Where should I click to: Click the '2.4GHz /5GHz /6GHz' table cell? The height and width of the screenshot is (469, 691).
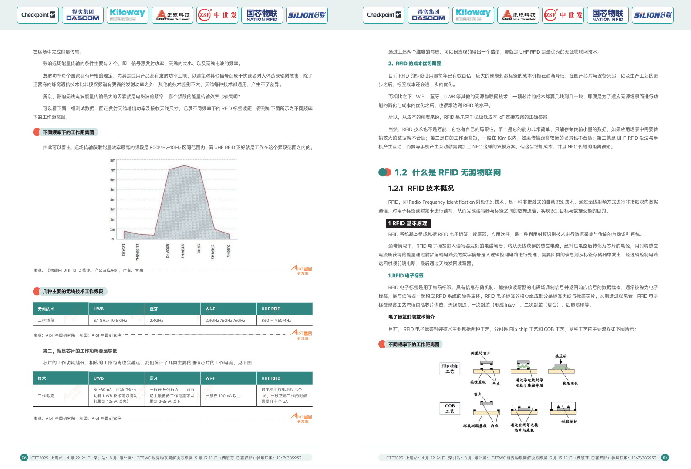click(229, 321)
